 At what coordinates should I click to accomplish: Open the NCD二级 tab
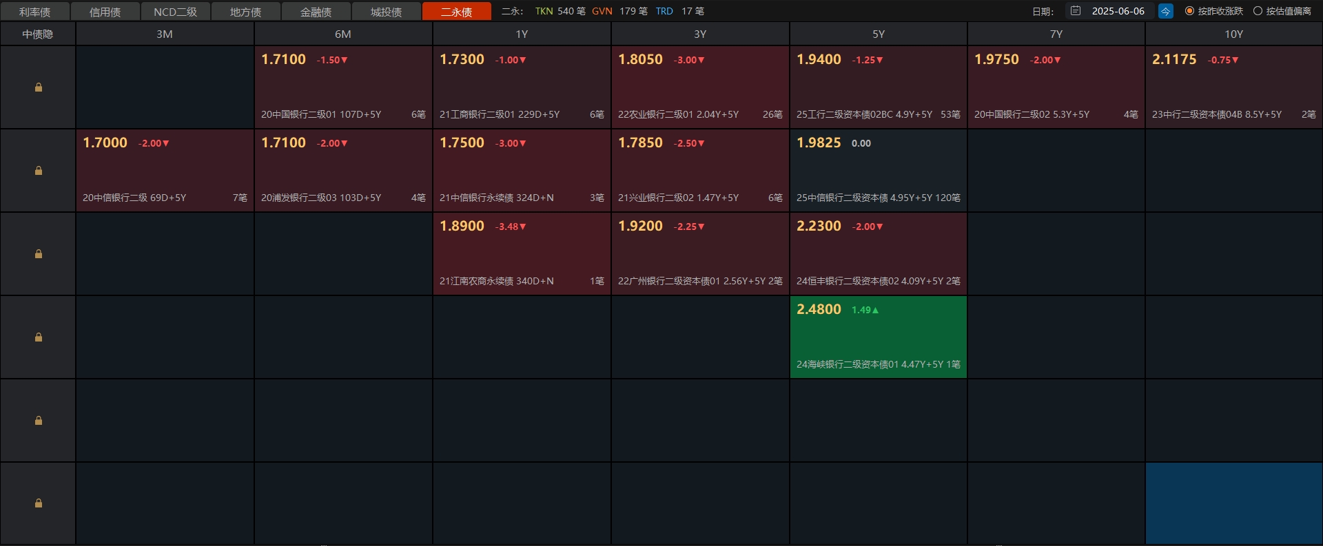176,12
